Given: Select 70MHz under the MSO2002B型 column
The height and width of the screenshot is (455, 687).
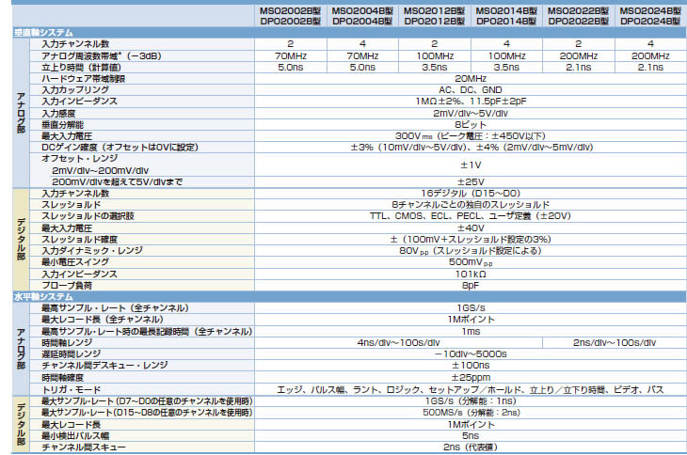Looking at the screenshot, I should pyautogui.click(x=290, y=56).
